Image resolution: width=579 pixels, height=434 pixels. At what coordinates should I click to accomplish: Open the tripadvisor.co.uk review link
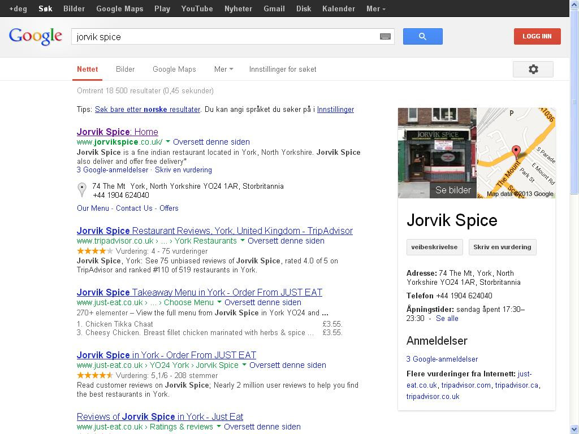(433, 397)
